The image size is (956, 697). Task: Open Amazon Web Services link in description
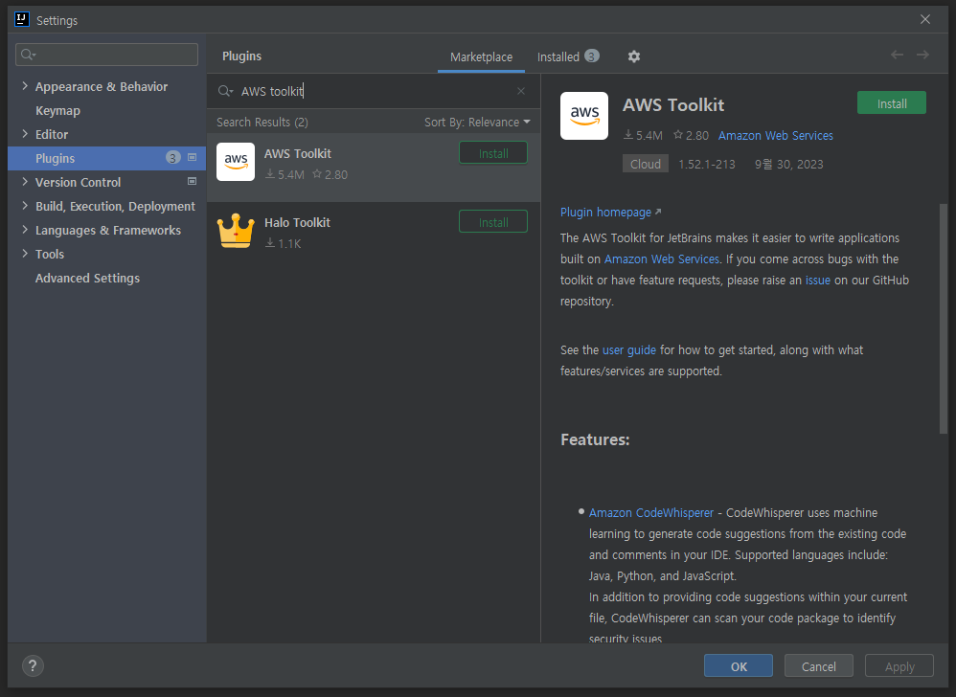[x=662, y=259]
